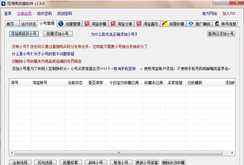Click the table's horizontal scrollbar thumb

(x=119, y=153)
